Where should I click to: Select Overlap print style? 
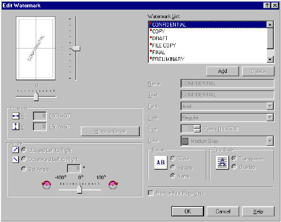pyautogui.click(x=234, y=167)
